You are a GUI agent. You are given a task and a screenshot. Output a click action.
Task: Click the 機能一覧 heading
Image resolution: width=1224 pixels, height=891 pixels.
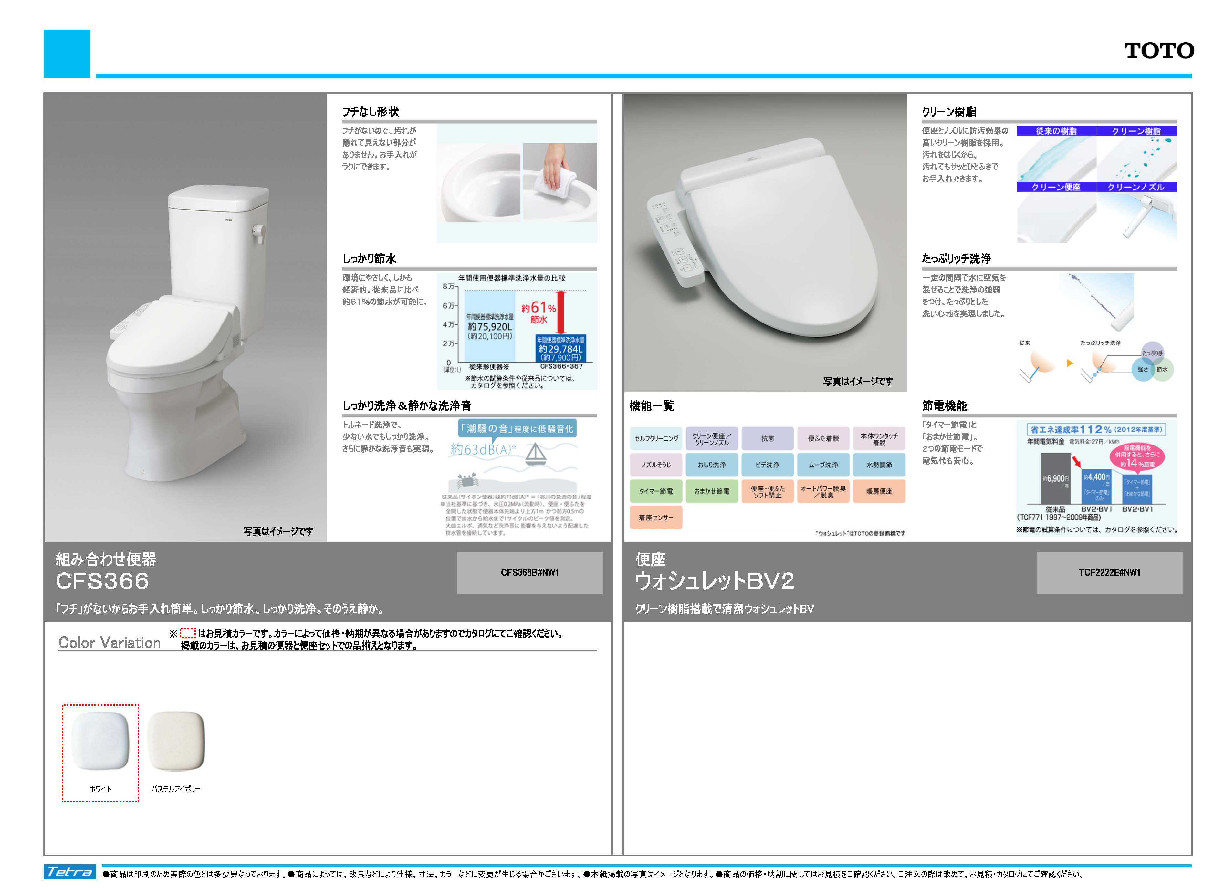(651, 405)
